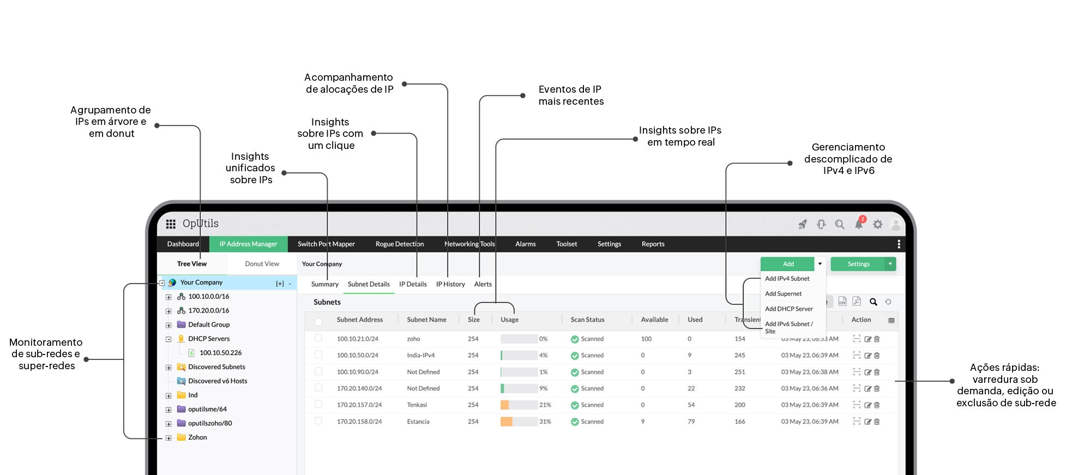Scan subnet 100.10.50.0/24 on demand
This screenshot has height=475, width=1072.
(857, 355)
